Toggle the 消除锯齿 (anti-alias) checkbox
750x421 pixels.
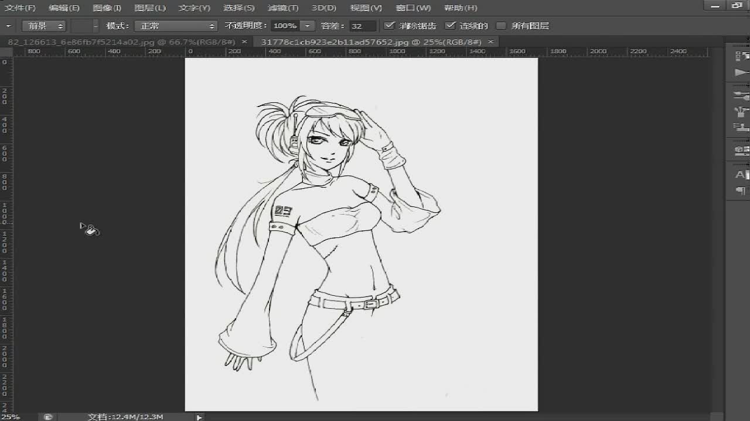tap(389, 26)
